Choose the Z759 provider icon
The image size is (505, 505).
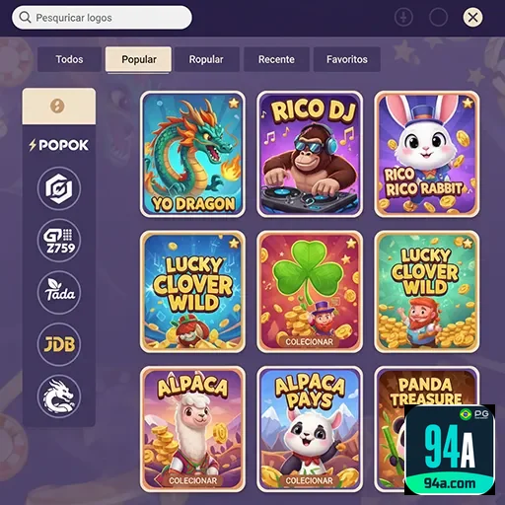tap(59, 241)
